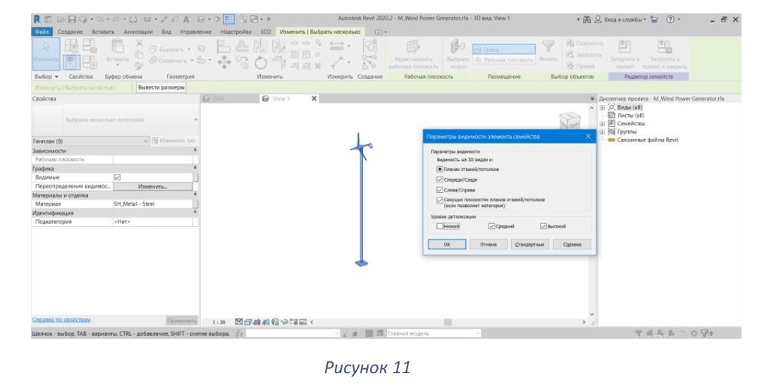This screenshot has height=388, width=781.
Task: Click the Paste clipboard icon
Action: point(117,50)
